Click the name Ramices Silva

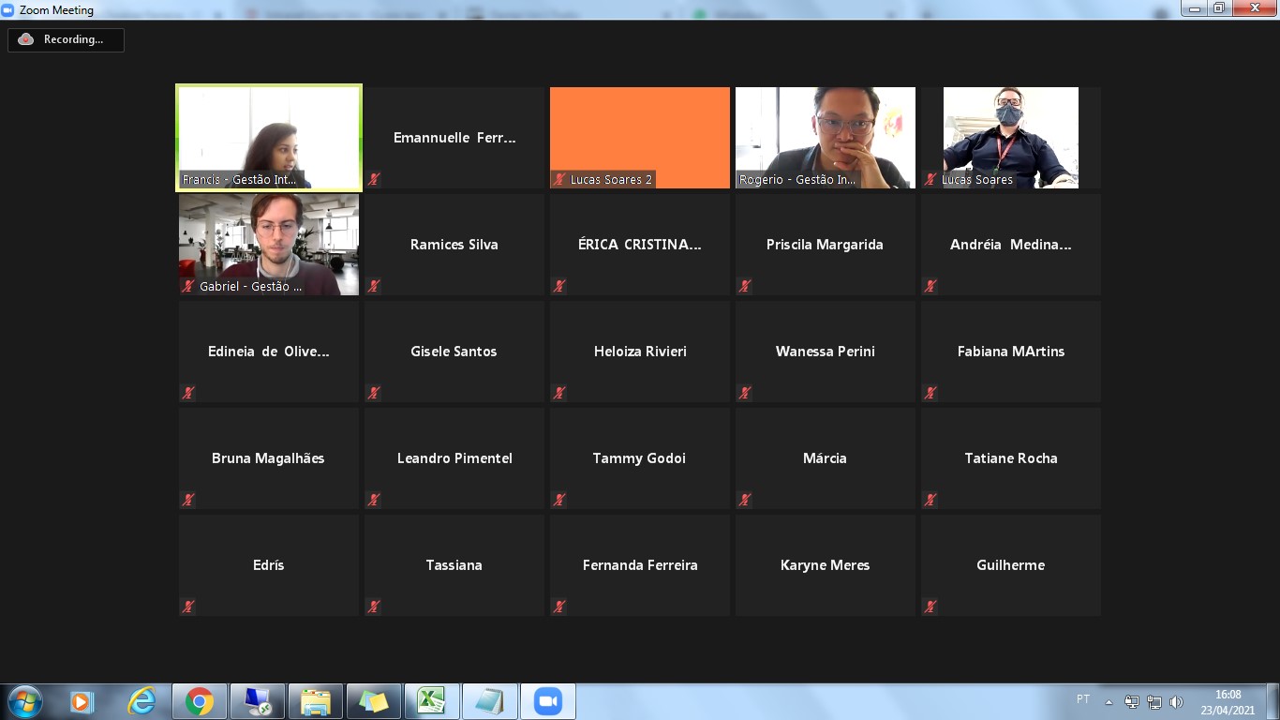pos(454,245)
